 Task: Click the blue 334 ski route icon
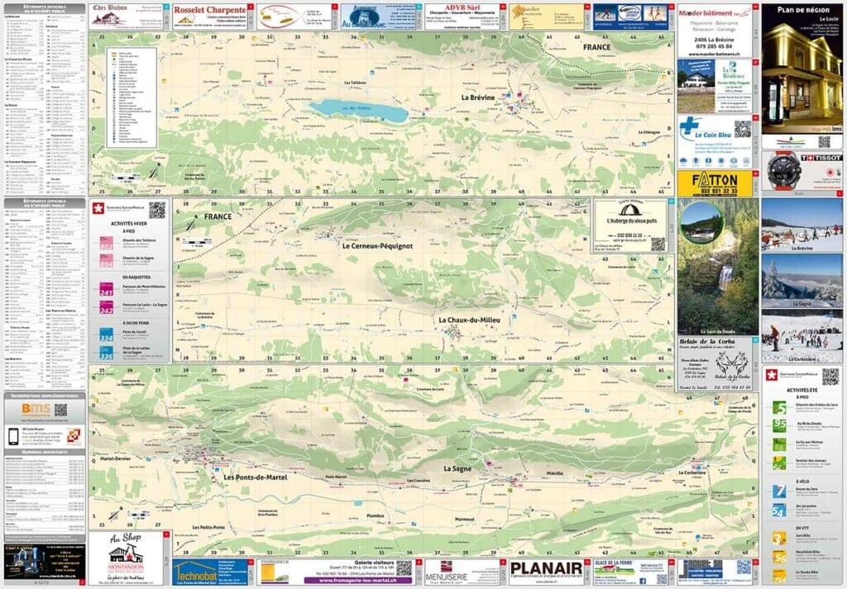(107, 335)
